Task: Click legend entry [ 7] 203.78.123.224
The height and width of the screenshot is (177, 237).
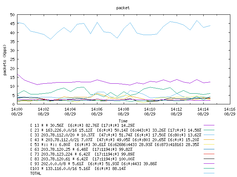Action: [82, 154]
